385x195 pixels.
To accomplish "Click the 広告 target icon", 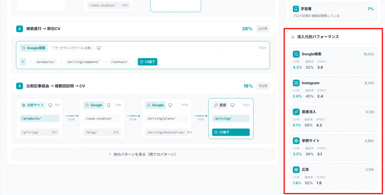I will (296, 170).
